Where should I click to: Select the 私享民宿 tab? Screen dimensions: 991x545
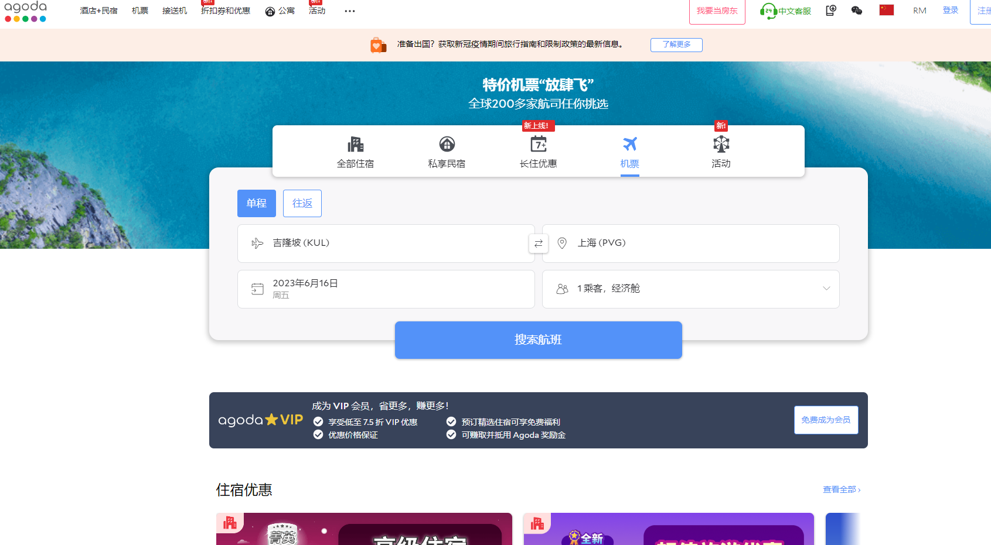pos(447,152)
